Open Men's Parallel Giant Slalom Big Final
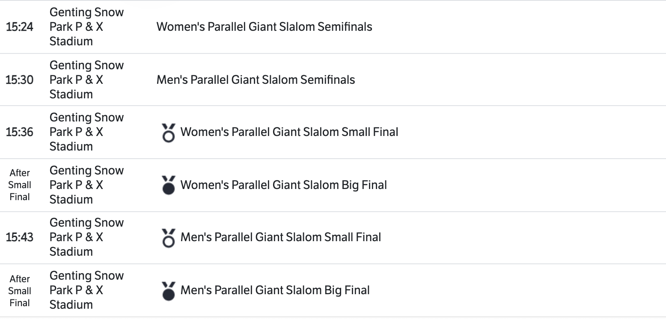 coord(275,290)
